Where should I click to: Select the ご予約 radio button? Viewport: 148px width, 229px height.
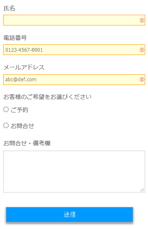pyautogui.click(x=6, y=110)
